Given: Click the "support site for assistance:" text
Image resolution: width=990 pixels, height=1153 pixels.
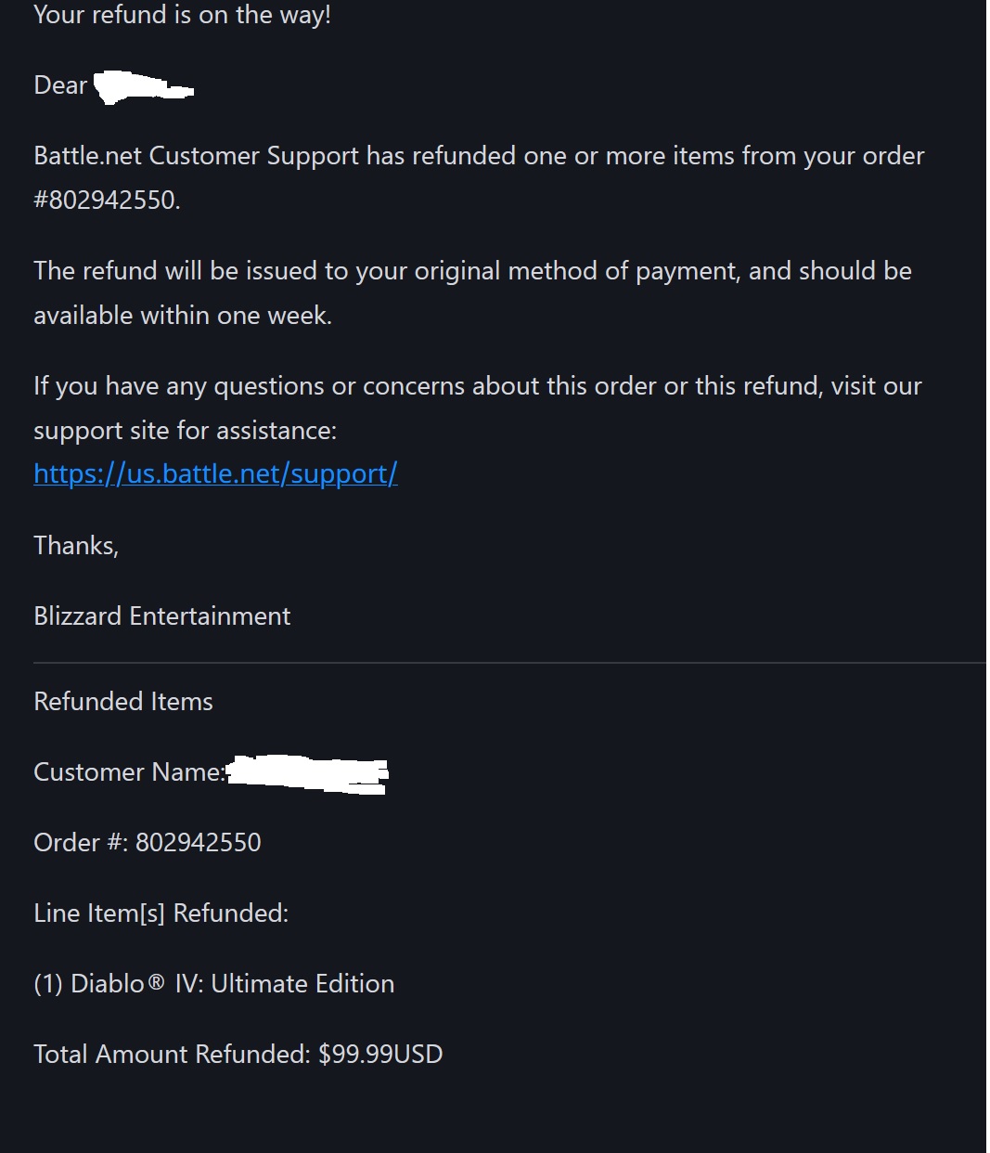Looking at the screenshot, I should pos(185,430).
